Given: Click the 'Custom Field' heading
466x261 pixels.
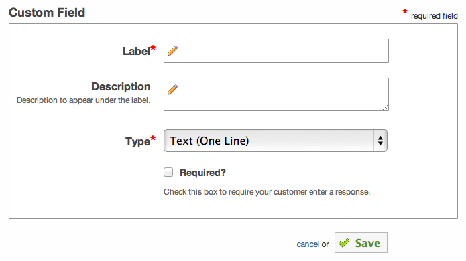Looking at the screenshot, I should click(47, 13).
